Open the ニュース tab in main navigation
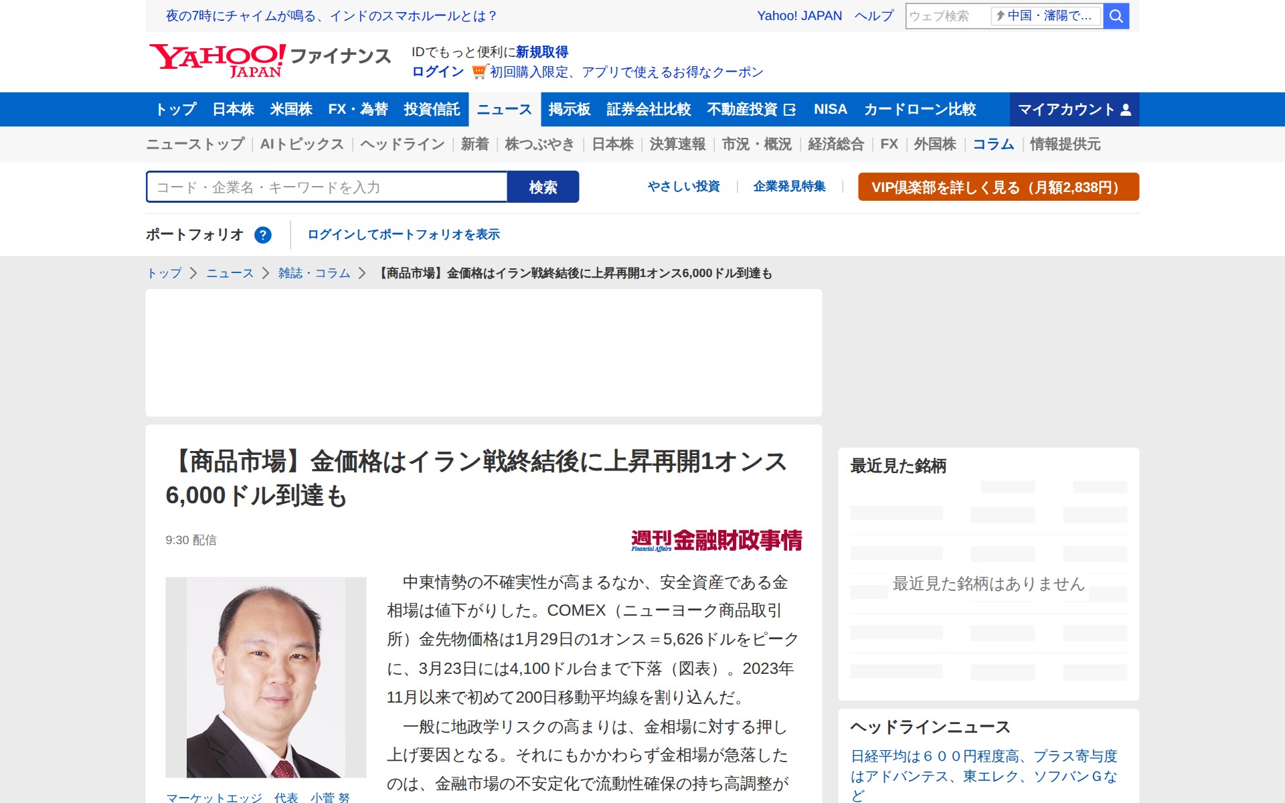 pyautogui.click(x=504, y=110)
